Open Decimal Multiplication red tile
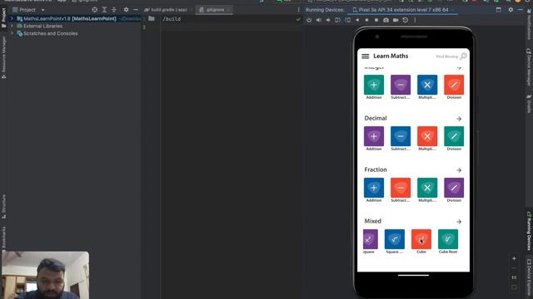The image size is (533, 299). [427, 136]
